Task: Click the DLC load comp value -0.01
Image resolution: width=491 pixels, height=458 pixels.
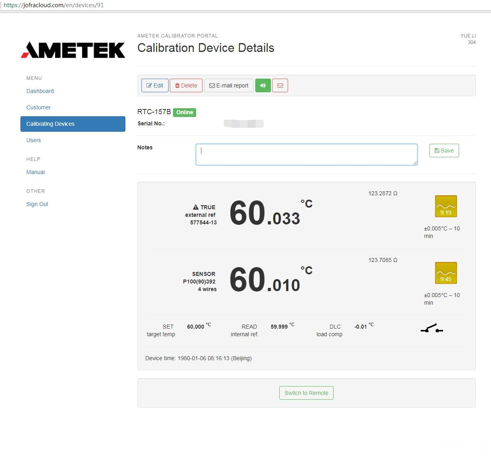Action: tap(361, 327)
